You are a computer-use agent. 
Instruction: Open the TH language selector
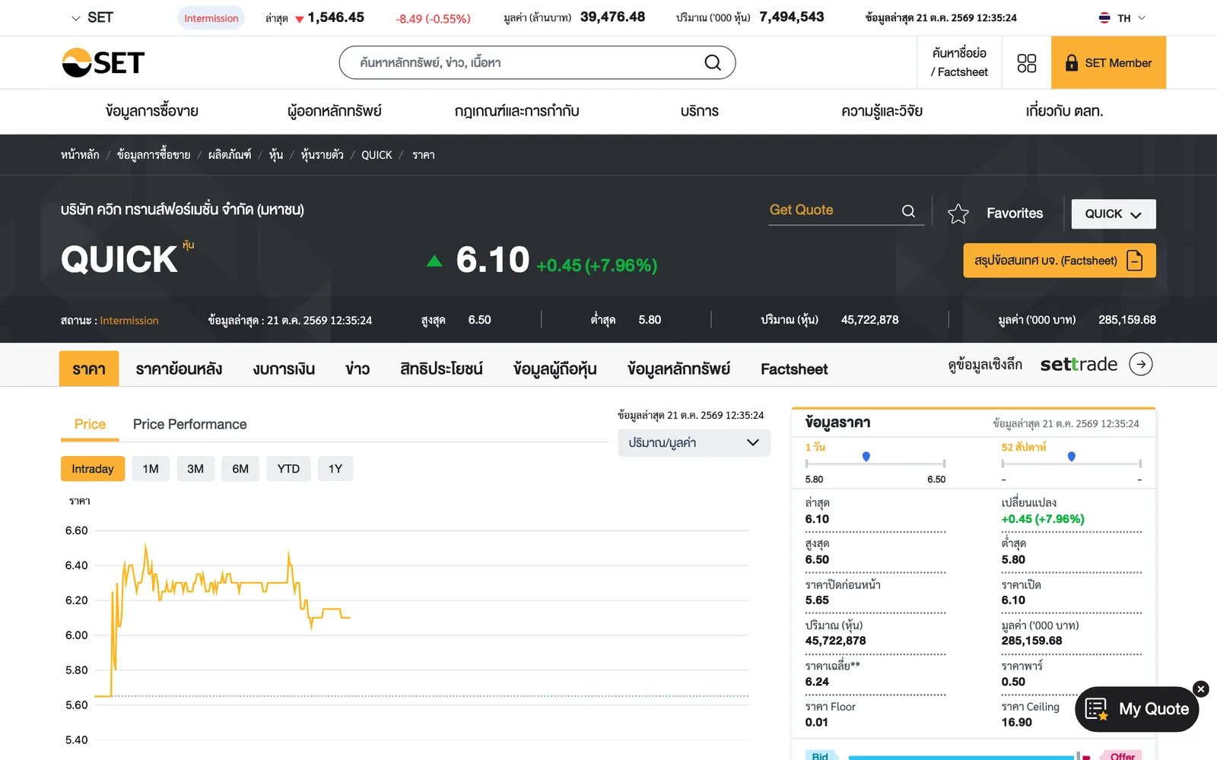click(x=1122, y=17)
